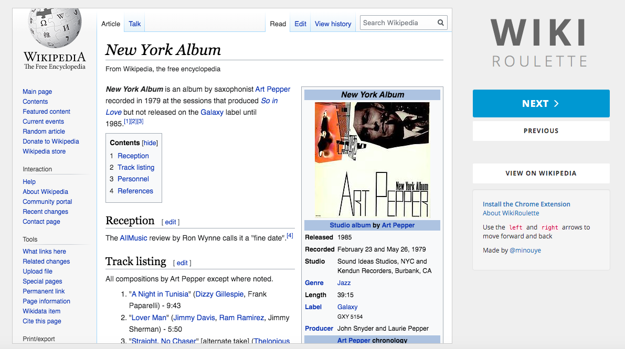The height and width of the screenshot is (349, 625).
Task: Click the VIEW ON WIKIPEDIA button
Action: pos(541,173)
